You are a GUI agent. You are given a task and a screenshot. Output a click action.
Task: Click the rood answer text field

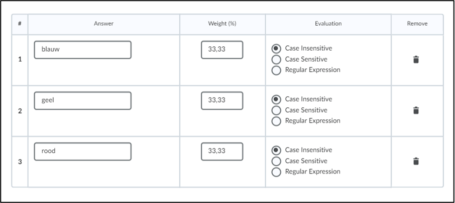click(x=83, y=151)
